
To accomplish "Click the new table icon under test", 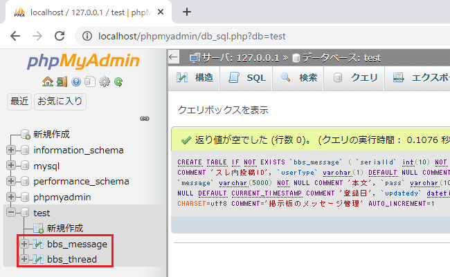I will pos(38,229).
